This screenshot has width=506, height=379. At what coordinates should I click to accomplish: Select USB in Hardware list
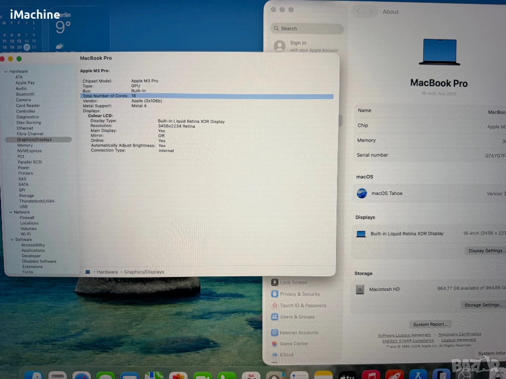click(23, 207)
